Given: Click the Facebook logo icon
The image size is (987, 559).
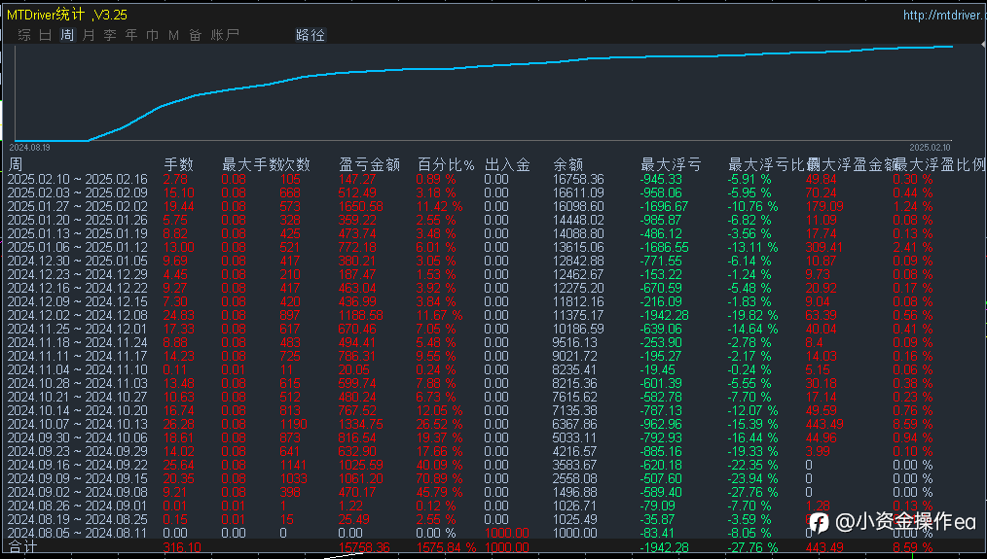Looking at the screenshot, I should tap(819, 522).
